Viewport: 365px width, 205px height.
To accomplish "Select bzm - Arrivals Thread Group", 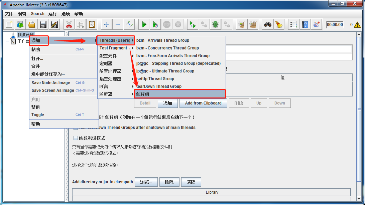I will [x=180, y=40].
